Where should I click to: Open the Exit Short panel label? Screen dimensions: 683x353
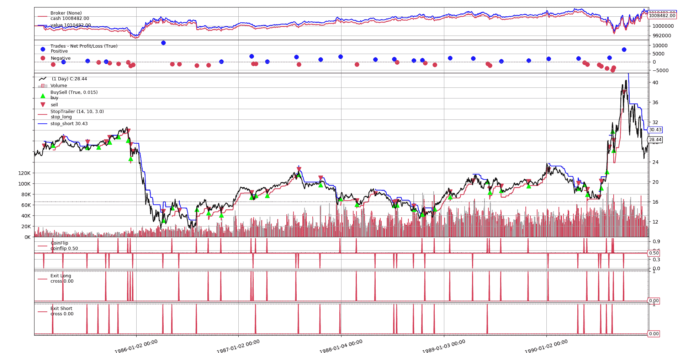point(61,308)
